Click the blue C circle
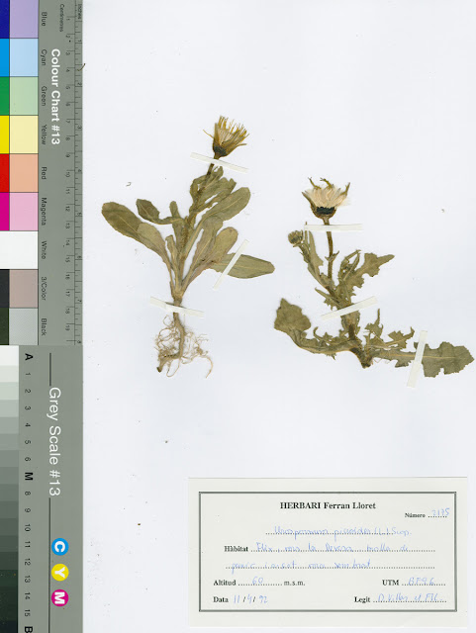The height and width of the screenshot is (633, 476). pos(59,547)
